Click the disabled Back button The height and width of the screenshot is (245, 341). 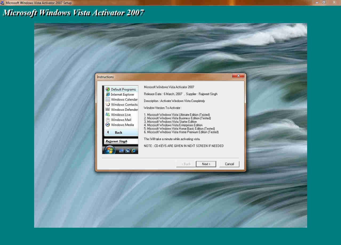[186, 164]
